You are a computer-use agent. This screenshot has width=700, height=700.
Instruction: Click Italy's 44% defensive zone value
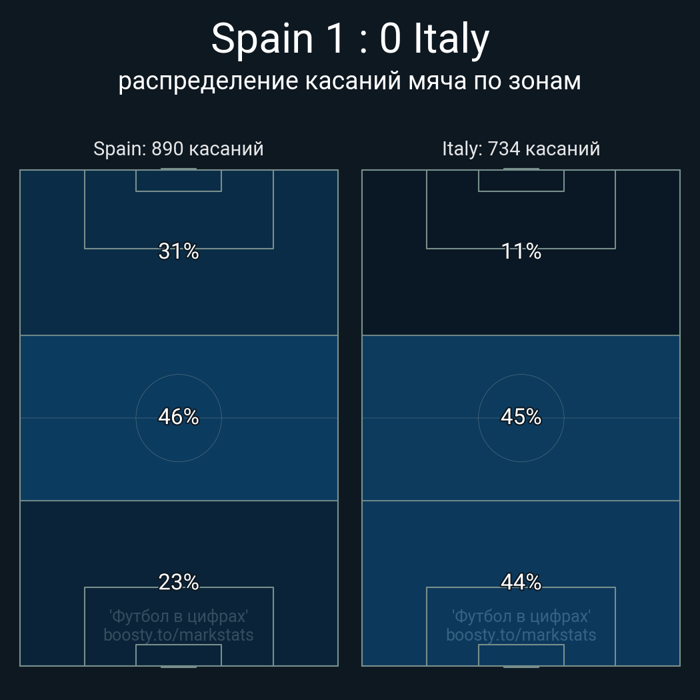[521, 582]
